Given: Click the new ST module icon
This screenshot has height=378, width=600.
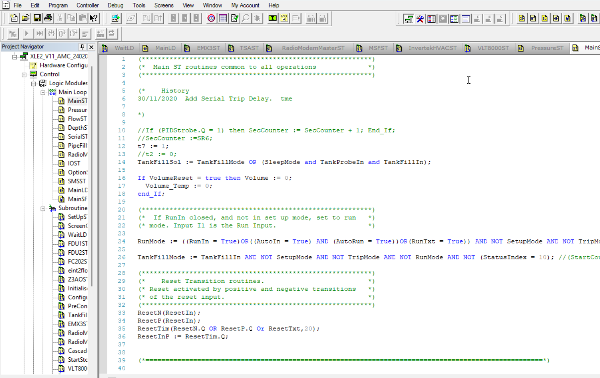Looking at the screenshot, I should 533,18.
